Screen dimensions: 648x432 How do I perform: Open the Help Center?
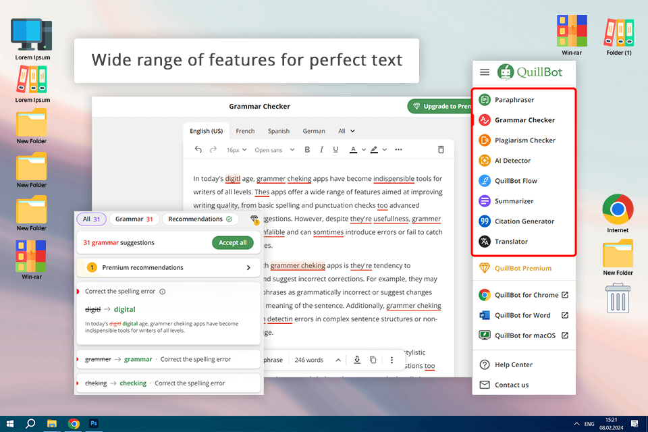click(x=513, y=364)
